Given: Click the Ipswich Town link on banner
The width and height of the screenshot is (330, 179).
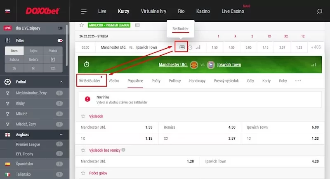Looking at the screenshot, I should [229, 65].
